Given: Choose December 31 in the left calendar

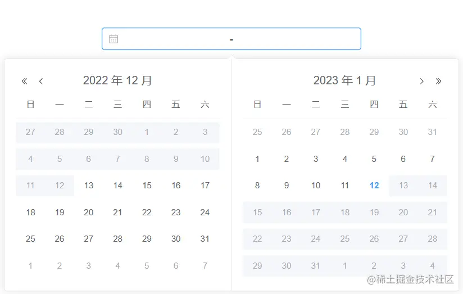Looking at the screenshot, I should 205,239.
